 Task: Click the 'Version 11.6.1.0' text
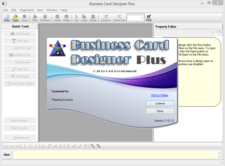tap(164, 121)
